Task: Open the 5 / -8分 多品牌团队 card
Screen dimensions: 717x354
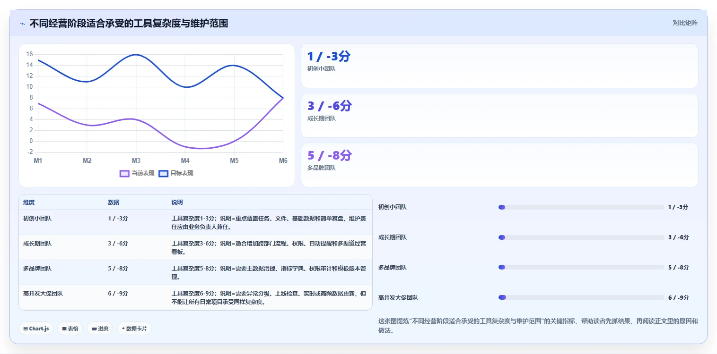Action: click(499, 165)
